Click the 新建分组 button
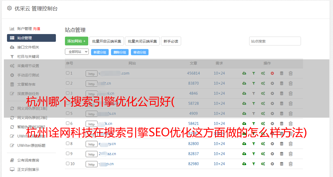The width and height of the screenshot is (333, 177). tap(100, 52)
